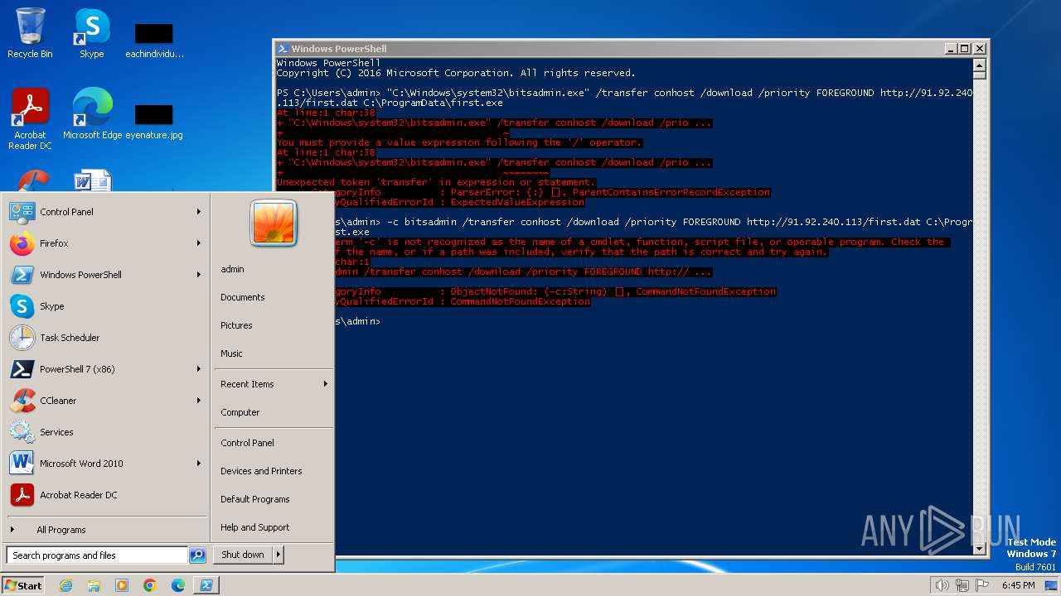Click PowerShell scrollbar up arrow
Screen dimensions: 1061x596
point(979,65)
